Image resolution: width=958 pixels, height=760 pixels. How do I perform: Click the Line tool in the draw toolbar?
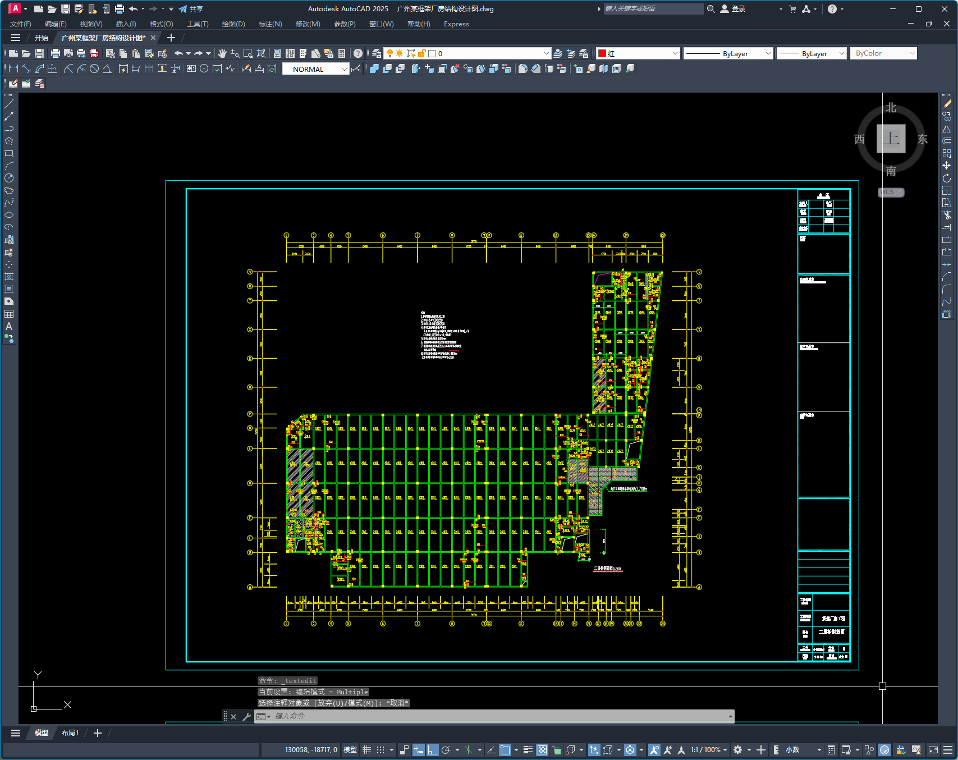coord(9,104)
